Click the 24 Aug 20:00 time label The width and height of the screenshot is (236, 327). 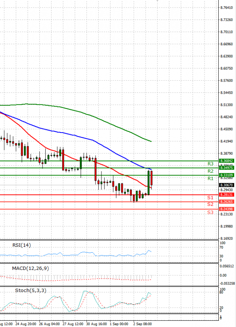(x=26, y=324)
